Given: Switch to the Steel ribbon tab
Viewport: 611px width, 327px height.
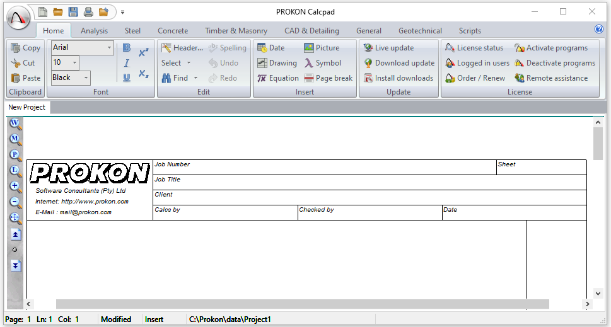Looking at the screenshot, I should click(x=132, y=31).
